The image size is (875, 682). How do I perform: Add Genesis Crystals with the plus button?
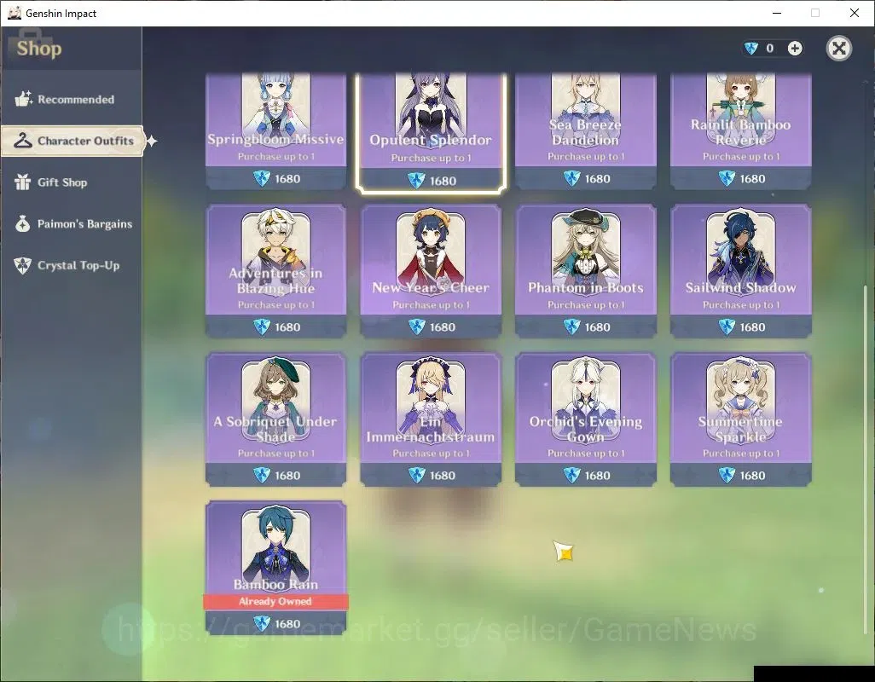795,49
